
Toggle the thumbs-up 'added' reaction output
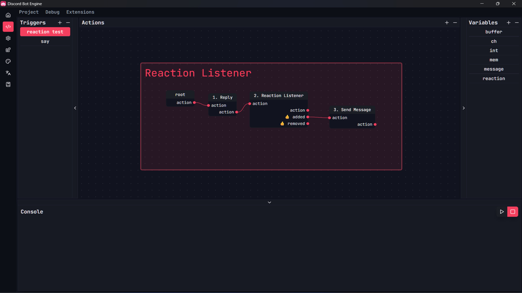click(x=287, y=117)
